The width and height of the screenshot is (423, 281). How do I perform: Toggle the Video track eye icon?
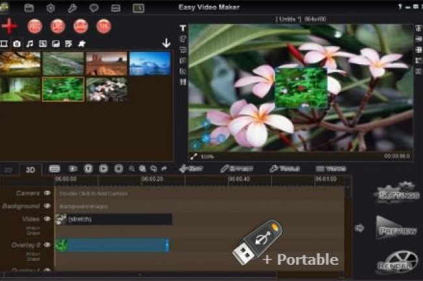(x=47, y=219)
